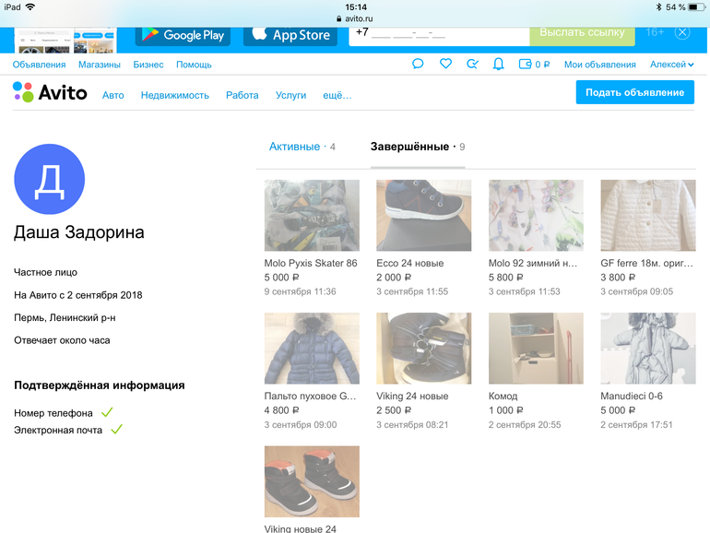Focus the phone number input field
The height and width of the screenshot is (533, 710).
[438, 35]
